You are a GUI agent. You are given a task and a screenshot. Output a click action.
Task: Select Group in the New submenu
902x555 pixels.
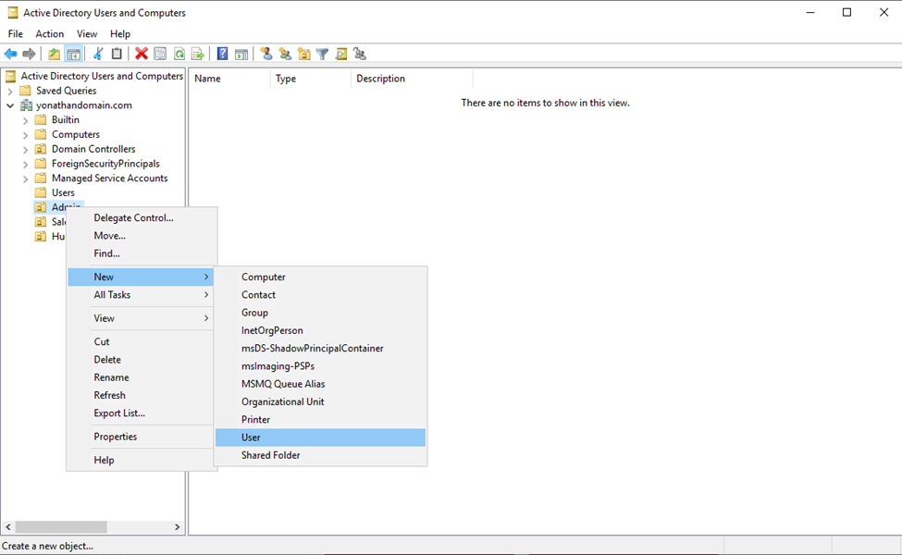[x=320, y=313]
